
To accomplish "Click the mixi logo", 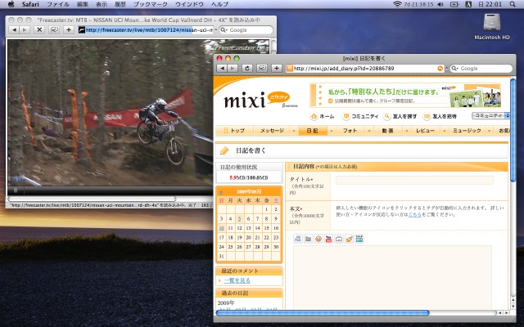I will (x=256, y=100).
